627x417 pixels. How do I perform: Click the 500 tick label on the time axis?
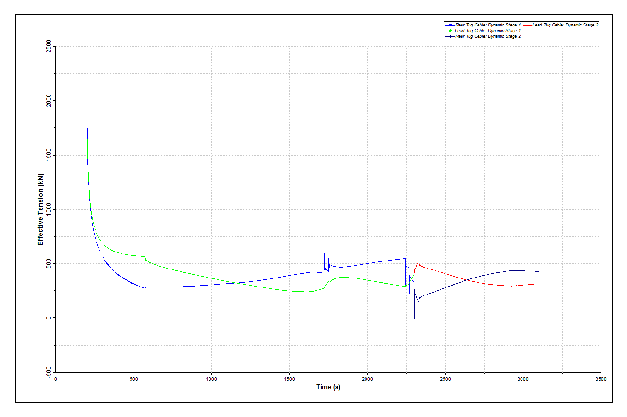tap(134, 379)
